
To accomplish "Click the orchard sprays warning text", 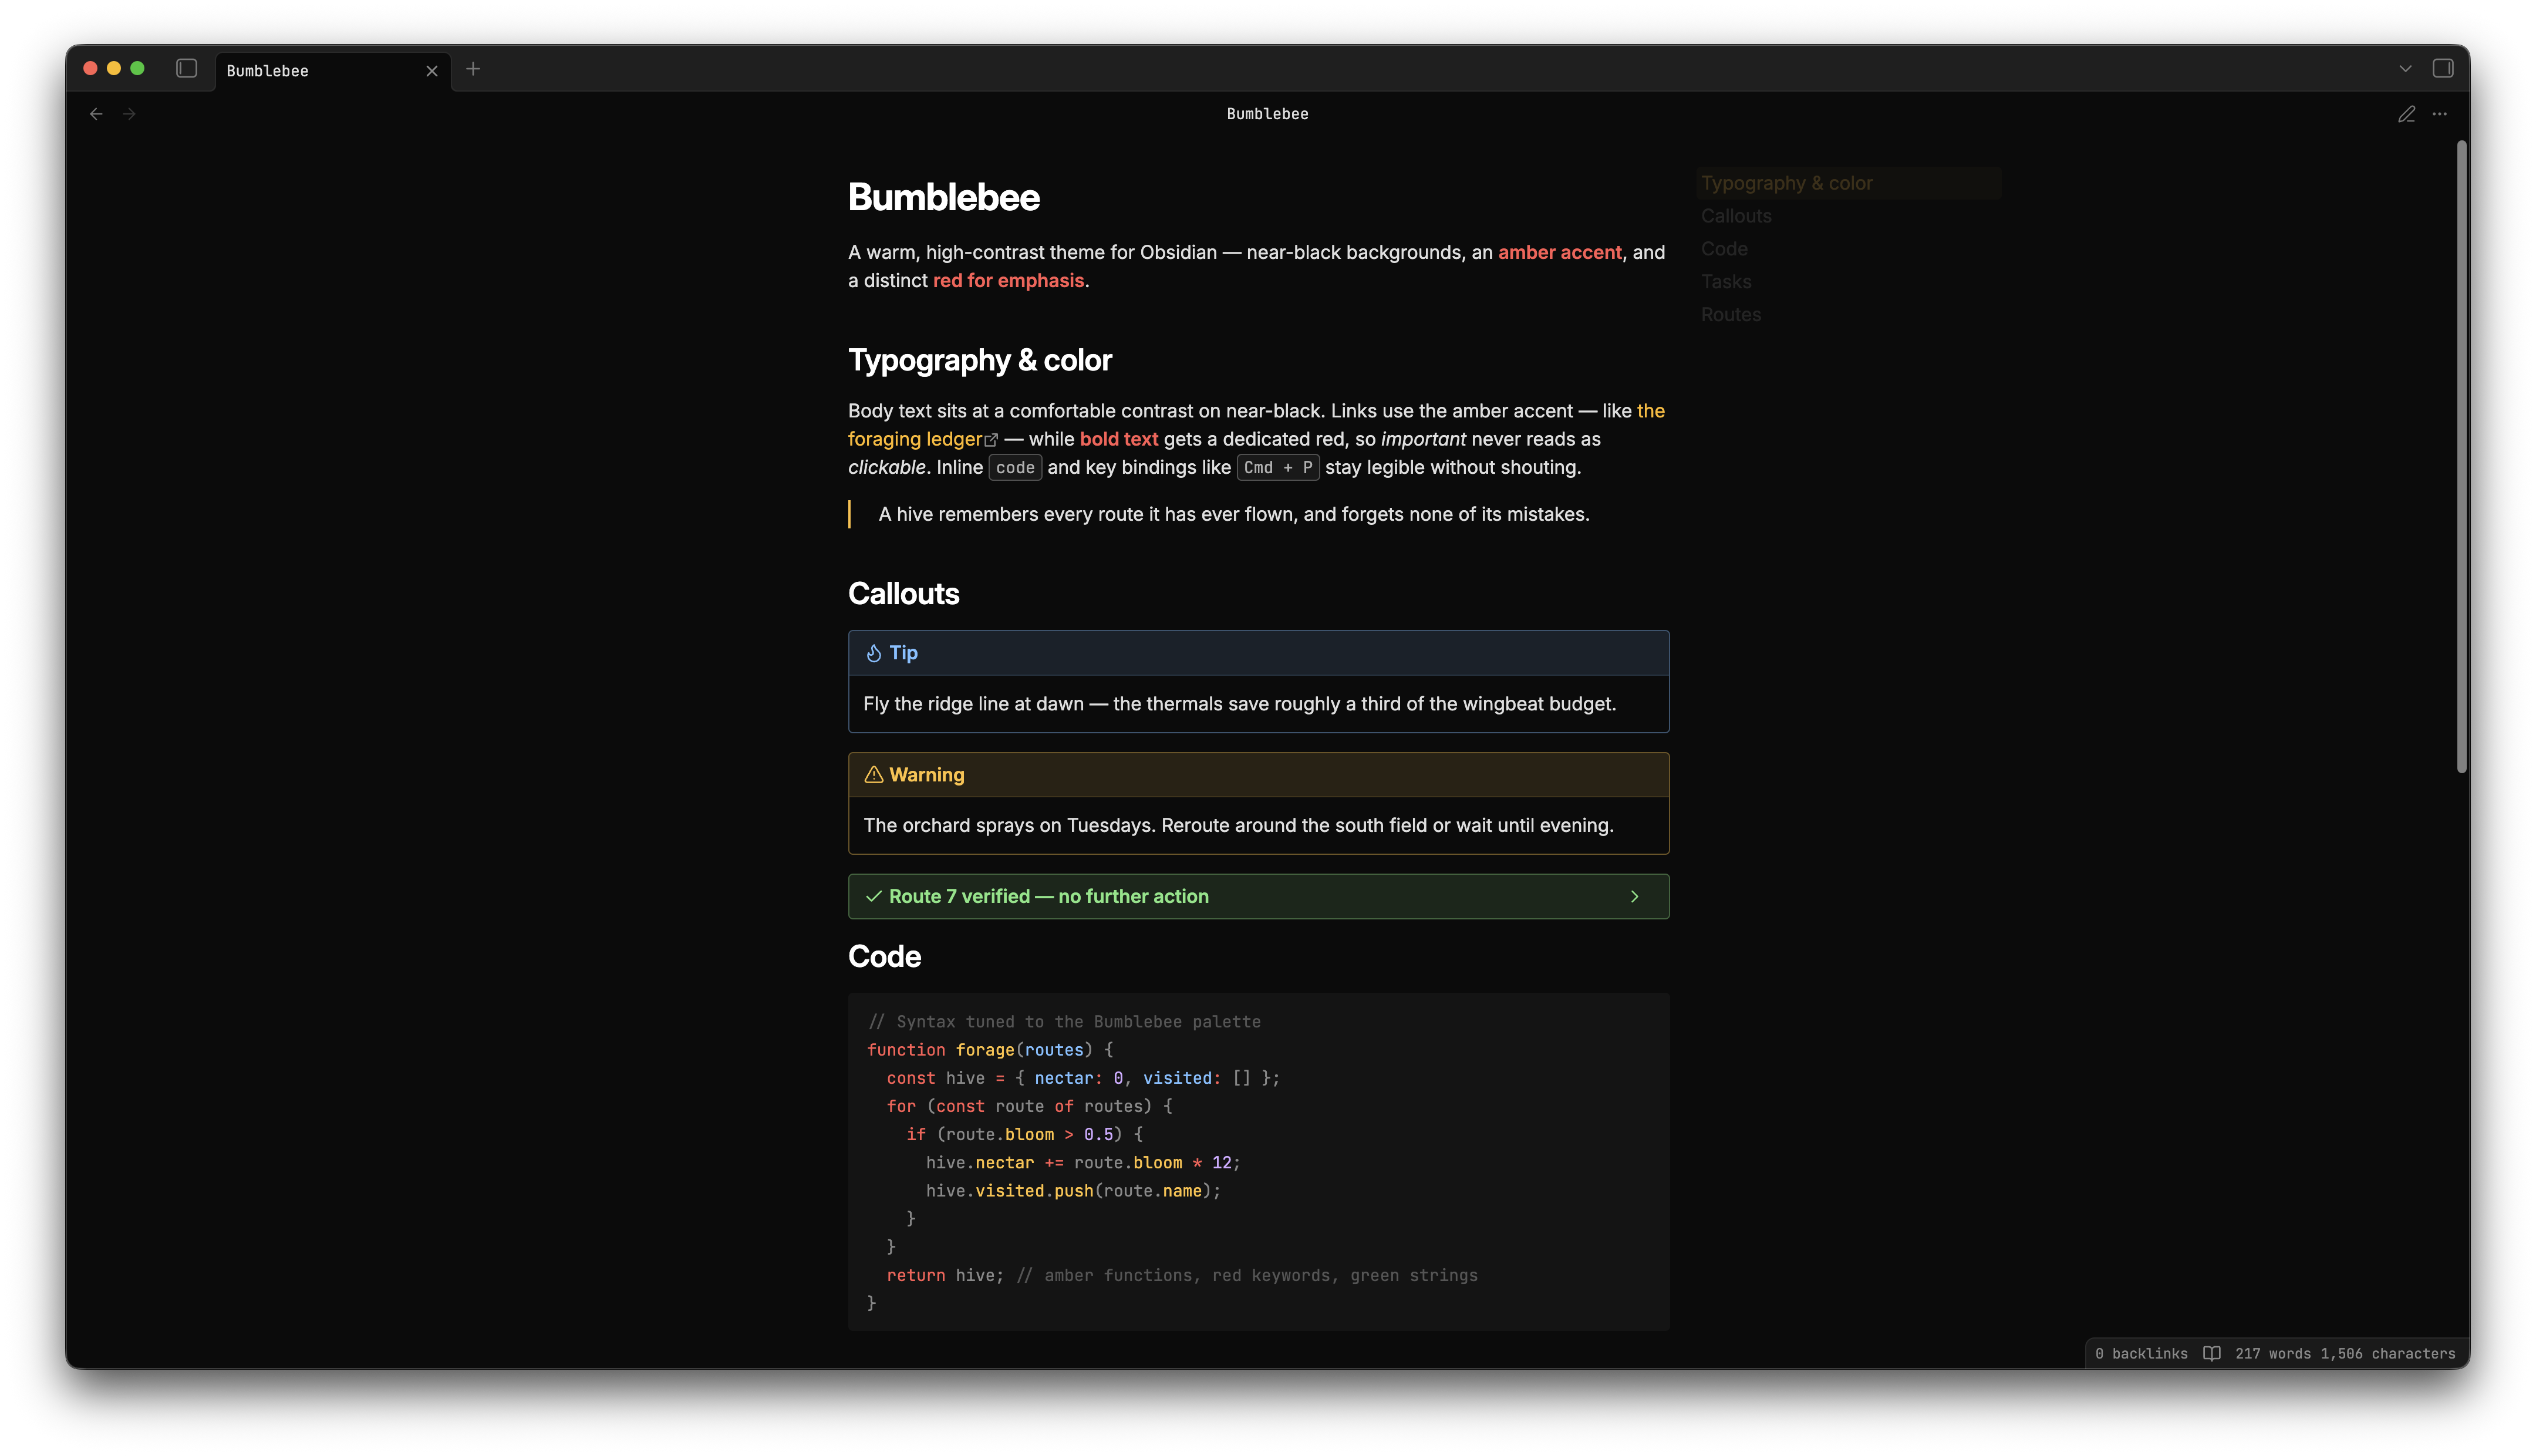I will 1239,826.
